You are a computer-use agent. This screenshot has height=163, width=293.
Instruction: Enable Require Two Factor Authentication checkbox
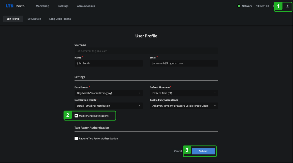tap(76, 138)
